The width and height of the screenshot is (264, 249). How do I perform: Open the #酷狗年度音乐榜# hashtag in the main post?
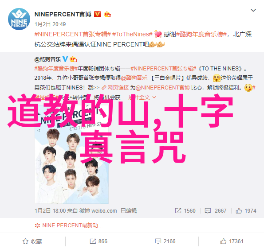tap(201, 34)
